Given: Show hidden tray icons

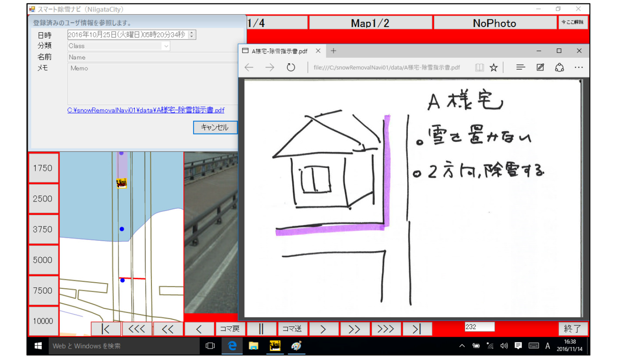Looking at the screenshot, I should tap(462, 346).
